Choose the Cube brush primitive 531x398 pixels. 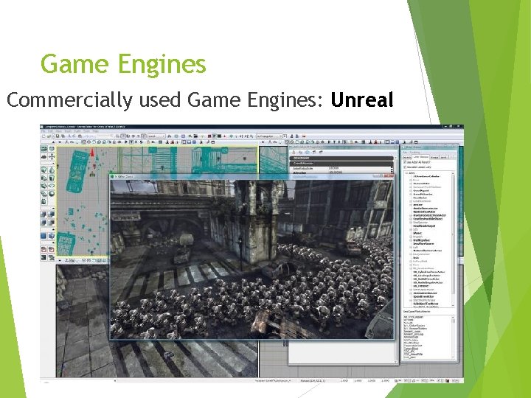click(x=44, y=170)
